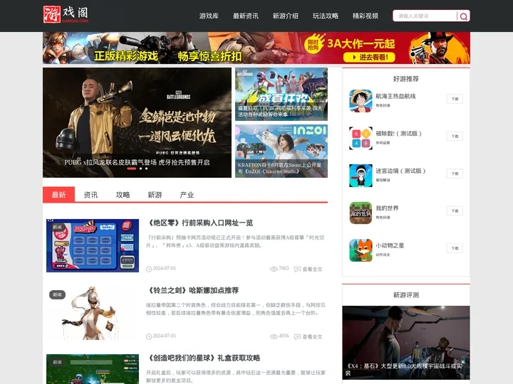Open 游戏库 in the top navigation

click(x=209, y=16)
